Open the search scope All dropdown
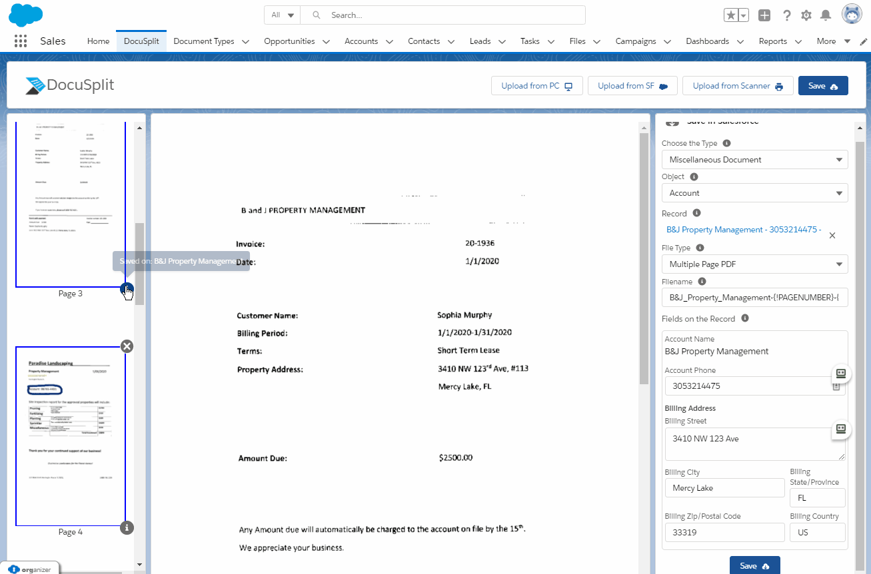This screenshot has height=574, width=871. (283, 15)
